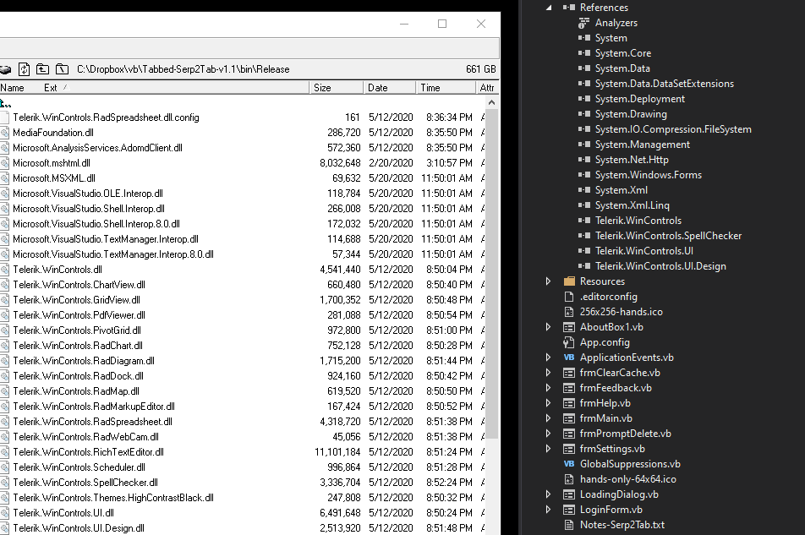
Task: Click the 661 GB free space label
Action: (480, 69)
